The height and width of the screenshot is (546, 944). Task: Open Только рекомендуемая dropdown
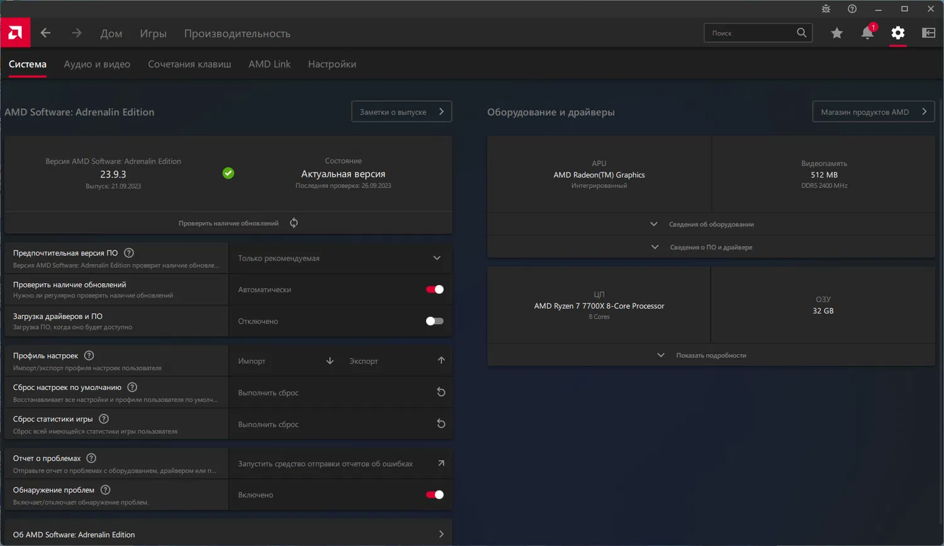tap(340, 258)
